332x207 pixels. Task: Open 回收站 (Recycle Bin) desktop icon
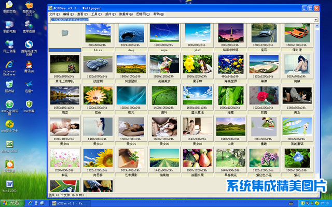tap(9, 86)
